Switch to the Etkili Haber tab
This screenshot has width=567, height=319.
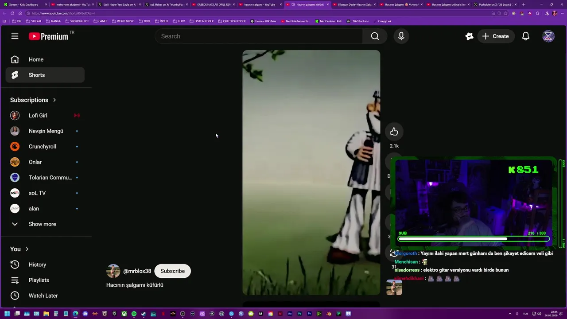click(x=119, y=4)
